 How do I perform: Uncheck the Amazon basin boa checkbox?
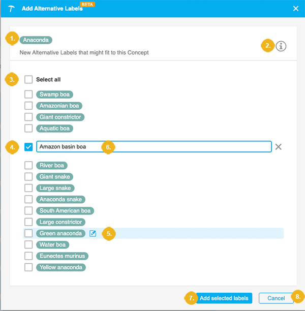(x=28, y=147)
